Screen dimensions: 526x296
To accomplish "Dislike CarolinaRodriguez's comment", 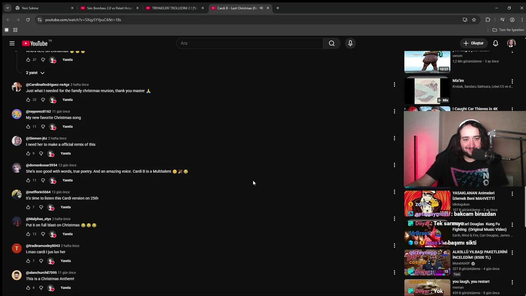I will coord(43,99).
